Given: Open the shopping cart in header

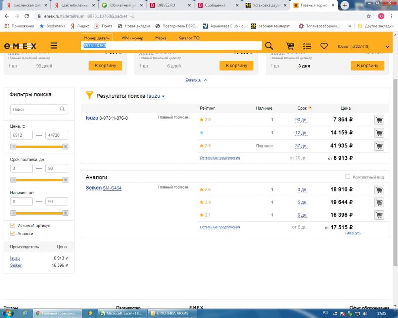Looking at the screenshot, I should tap(290, 46).
